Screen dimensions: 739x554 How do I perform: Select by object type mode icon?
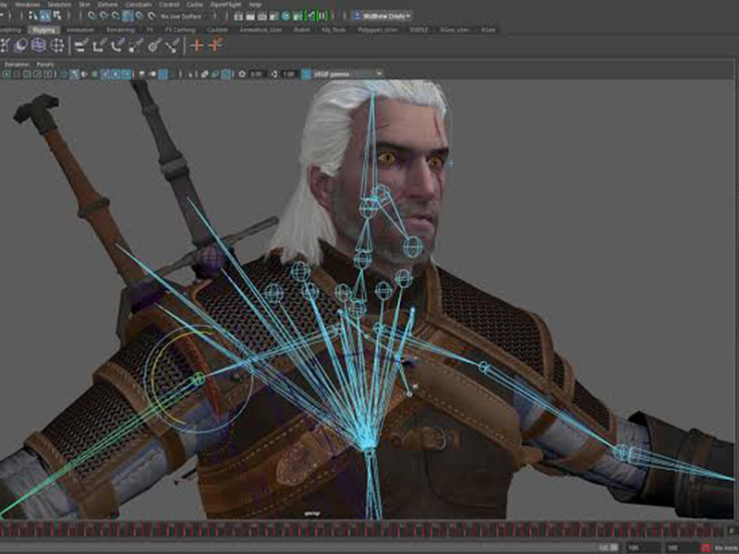(44, 16)
